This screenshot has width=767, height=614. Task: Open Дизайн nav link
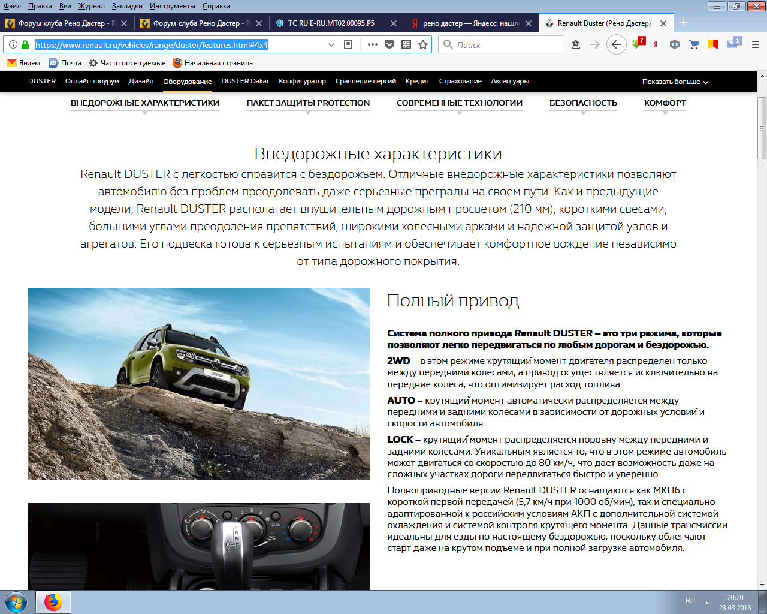(x=141, y=81)
